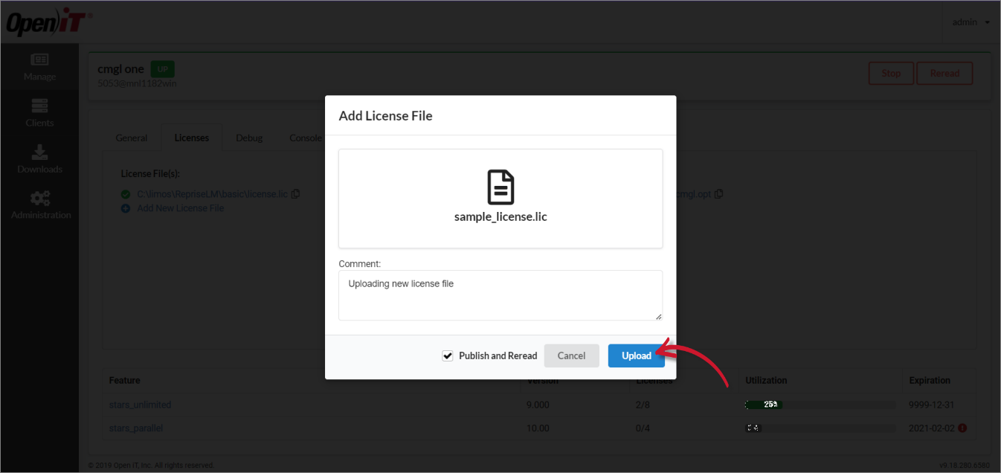Switch to the Debug tab
The image size is (1001, 473).
(249, 138)
